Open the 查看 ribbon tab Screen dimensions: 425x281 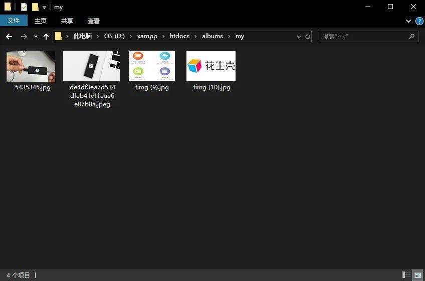[x=94, y=21]
